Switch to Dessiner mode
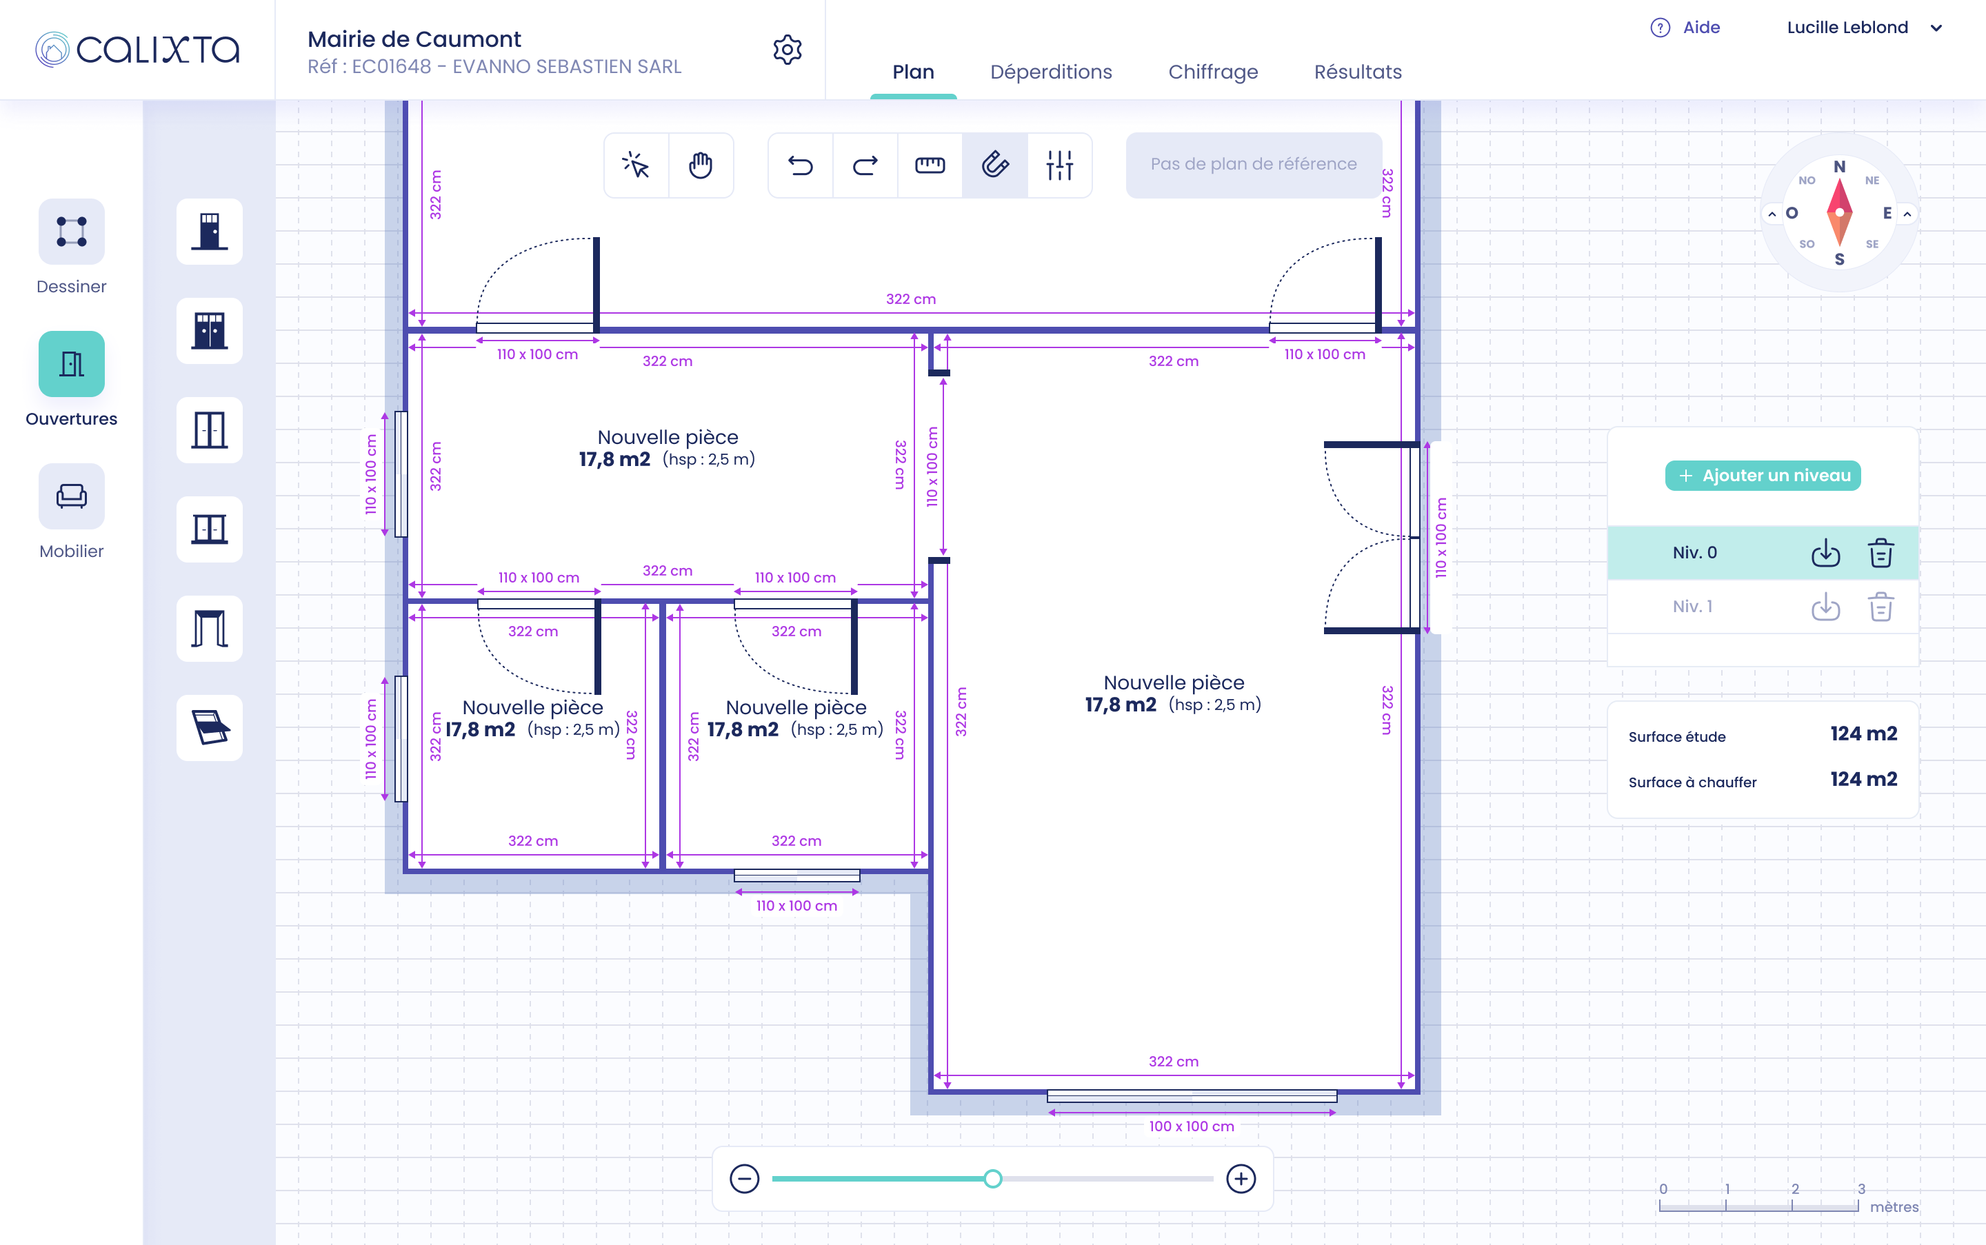 (x=72, y=232)
